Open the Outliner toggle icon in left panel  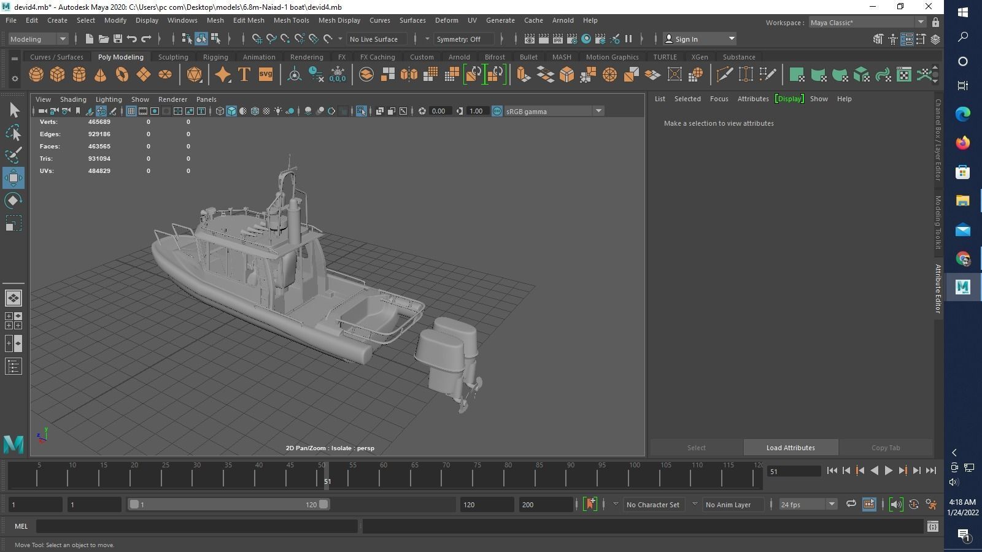[14, 367]
